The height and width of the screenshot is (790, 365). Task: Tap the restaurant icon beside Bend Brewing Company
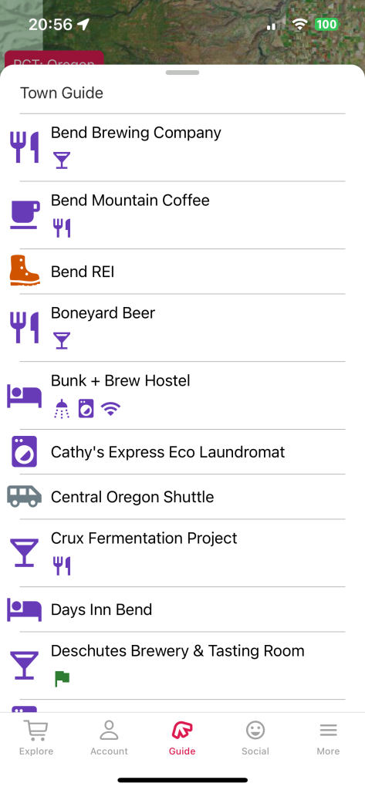coord(24,147)
